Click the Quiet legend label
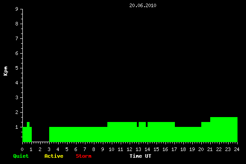The width and height of the screenshot is (246, 164). click(x=21, y=156)
